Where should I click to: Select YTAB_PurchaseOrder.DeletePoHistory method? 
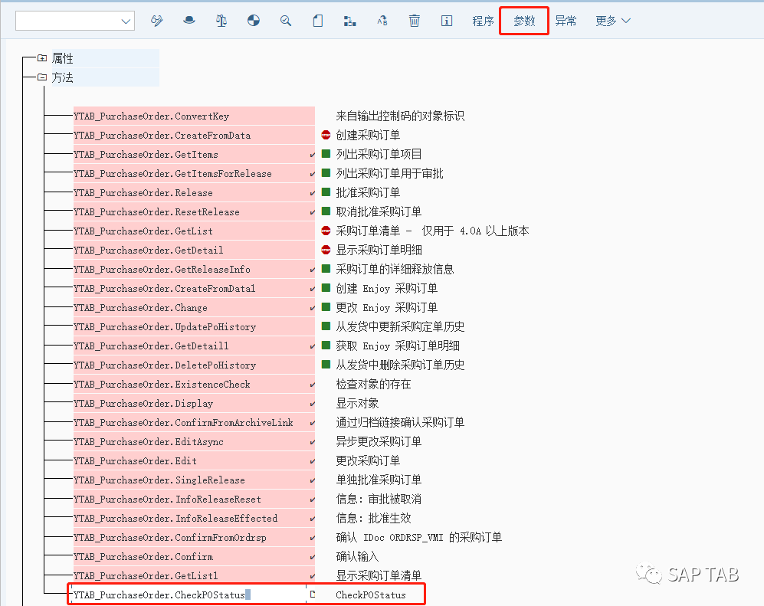(194, 365)
